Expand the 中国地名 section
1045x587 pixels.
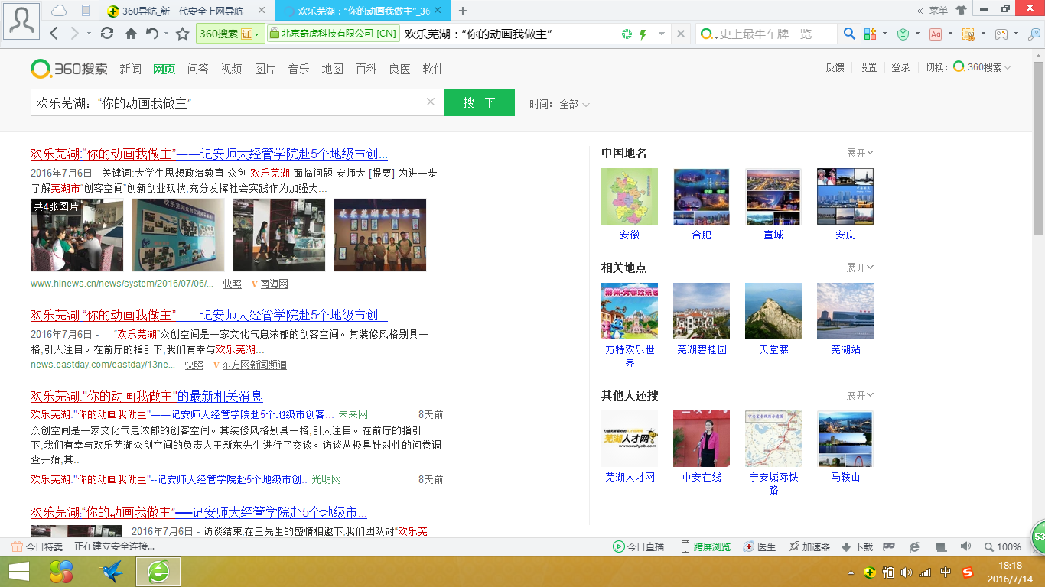860,153
